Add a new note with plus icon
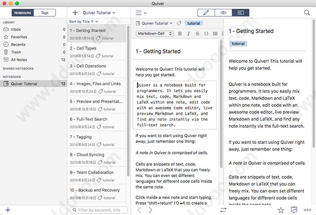The height and width of the screenshot is (215, 316). (x=75, y=13)
